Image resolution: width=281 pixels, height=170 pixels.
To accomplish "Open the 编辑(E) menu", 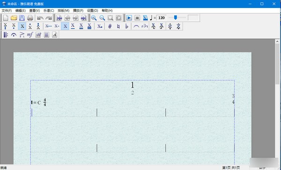I will 21,11.
